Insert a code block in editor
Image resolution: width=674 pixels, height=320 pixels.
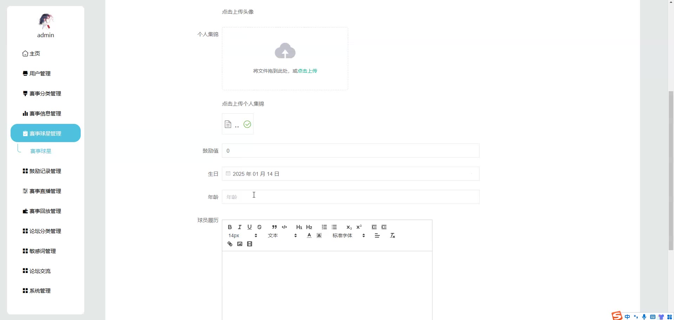tap(284, 227)
